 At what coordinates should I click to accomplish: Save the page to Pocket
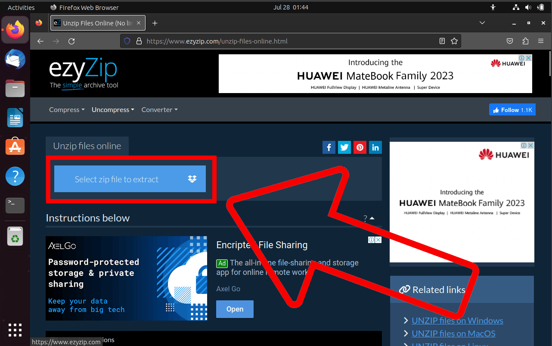pos(510,41)
